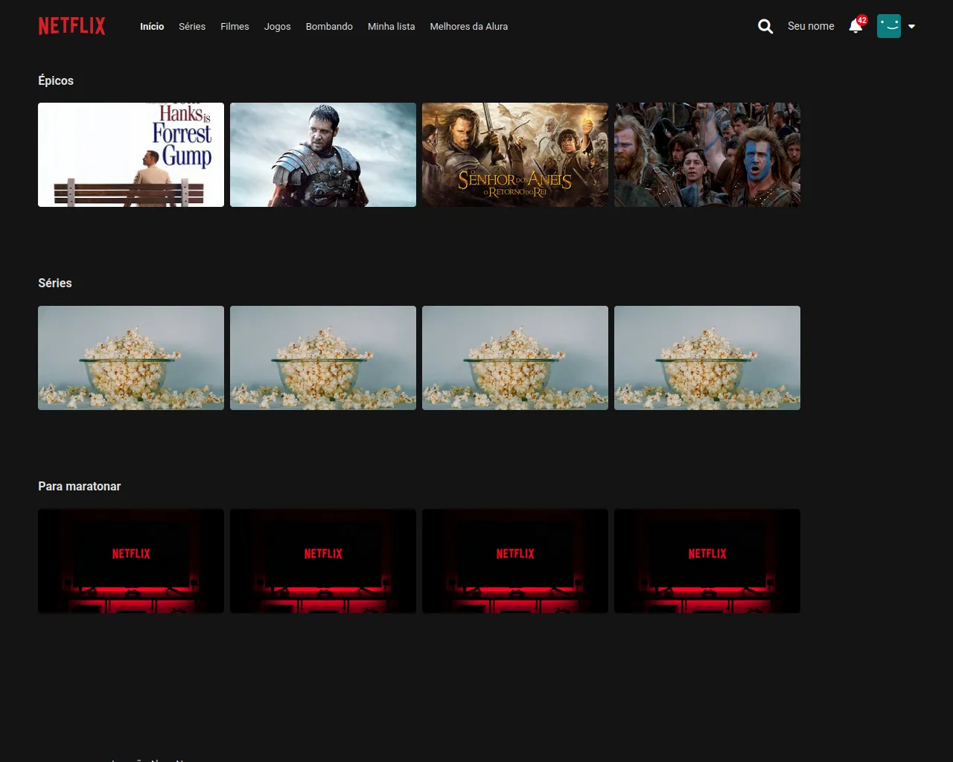Click the Séries section heading above popcorn thumbnails
This screenshot has height=762, width=953.
click(55, 283)
